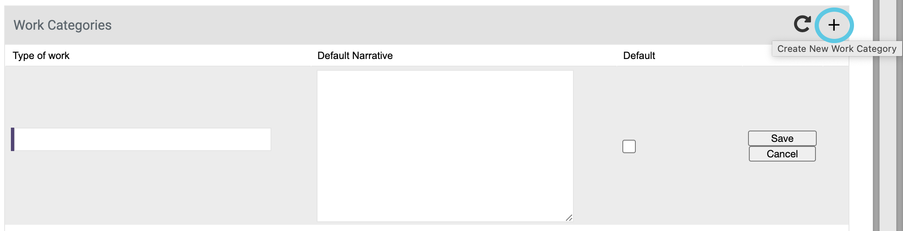
Task: Click the refresh work categories icon
Action: (x=802, y=24)
